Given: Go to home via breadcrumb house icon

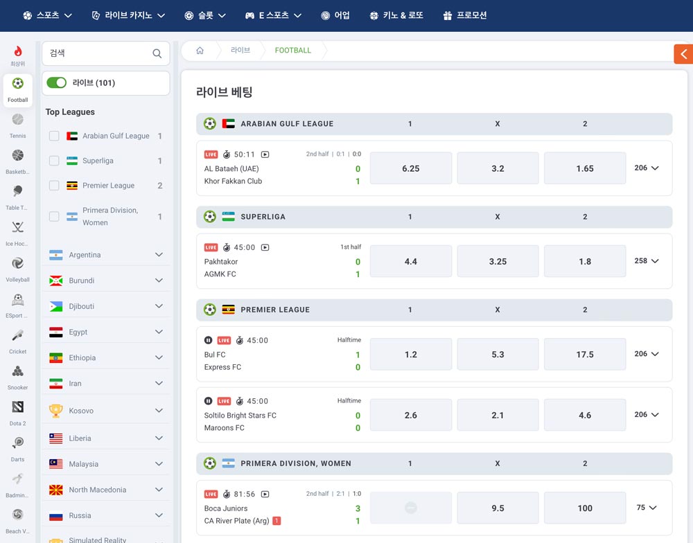Looking at the screenshot, I should (x=200, y=51).
